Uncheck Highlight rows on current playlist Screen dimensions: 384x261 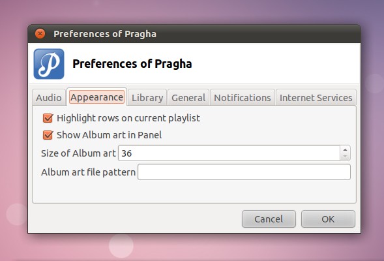[48, 118]
